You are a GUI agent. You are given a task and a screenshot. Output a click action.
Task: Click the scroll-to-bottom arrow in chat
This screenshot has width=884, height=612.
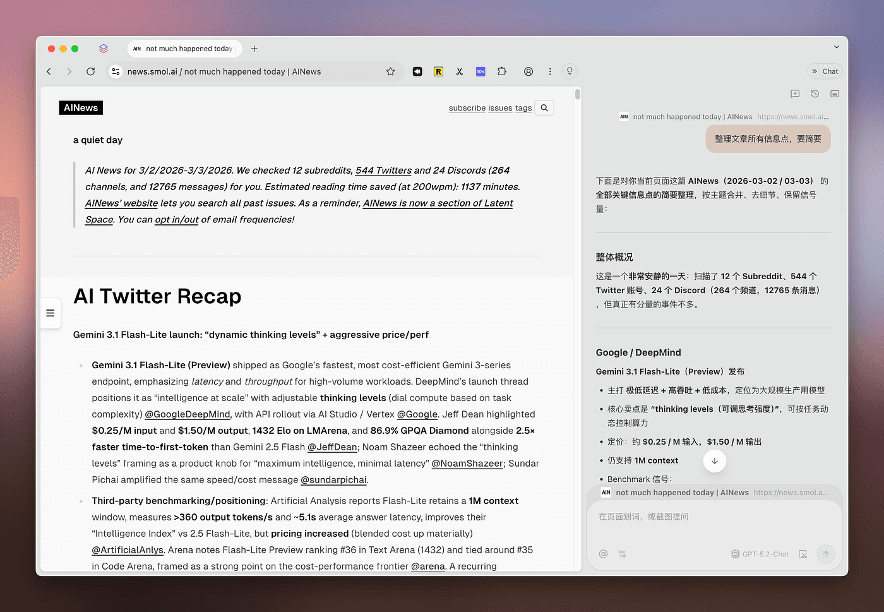pos(714,461)
